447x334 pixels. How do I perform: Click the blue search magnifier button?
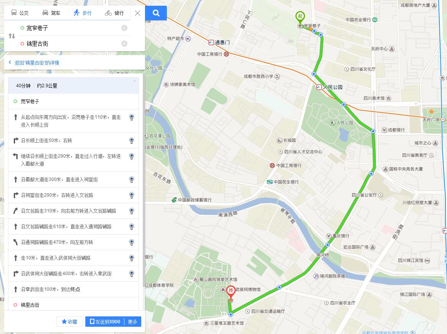tap(156, 13)
